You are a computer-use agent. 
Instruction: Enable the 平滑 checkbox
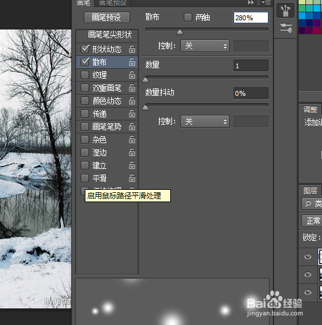point(85,178)
